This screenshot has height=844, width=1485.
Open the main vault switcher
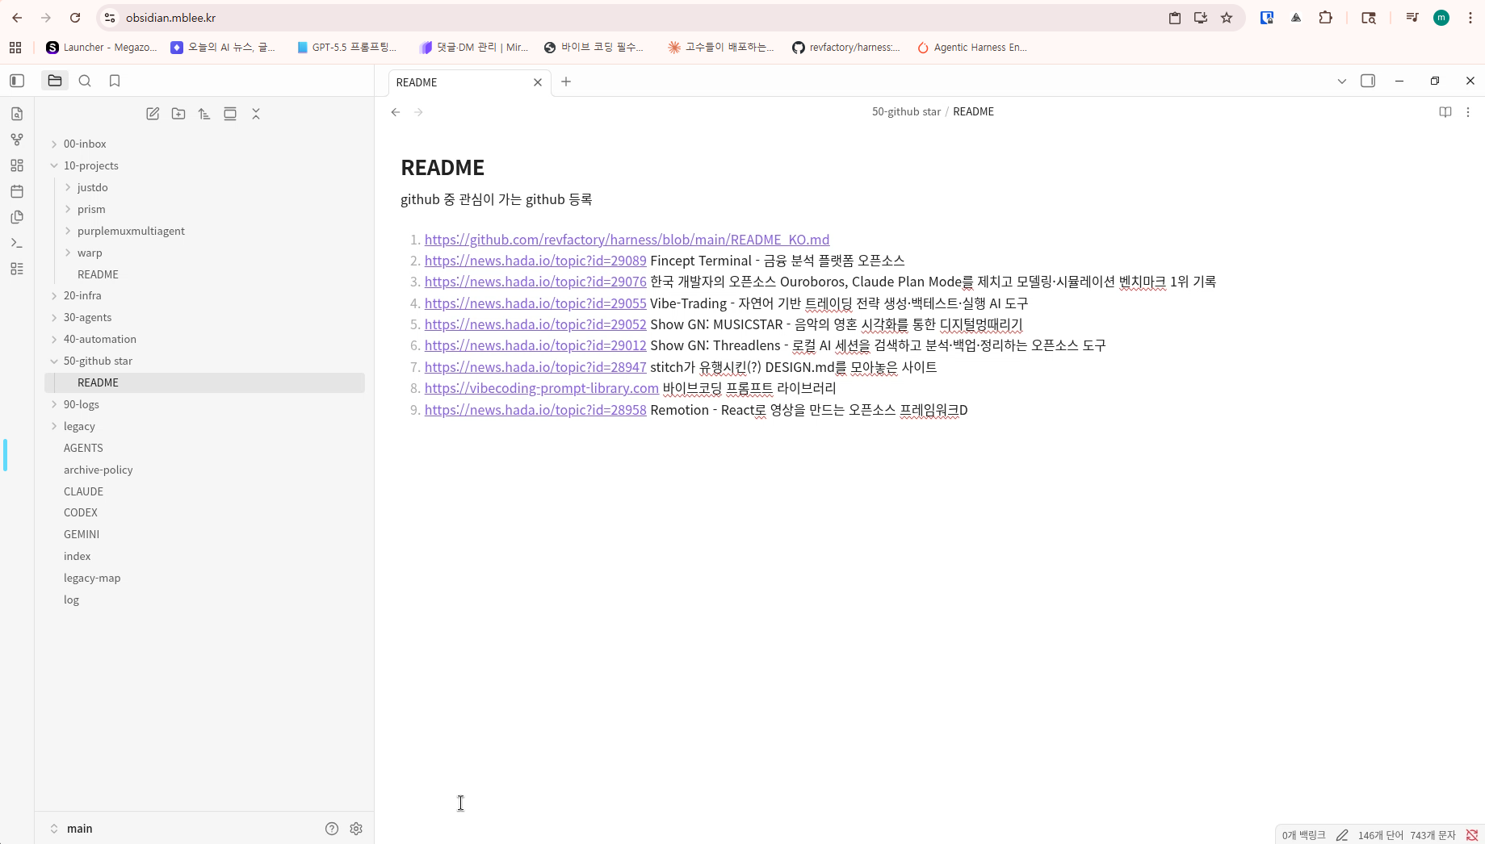pyautogui.click(x=71, y=829)
